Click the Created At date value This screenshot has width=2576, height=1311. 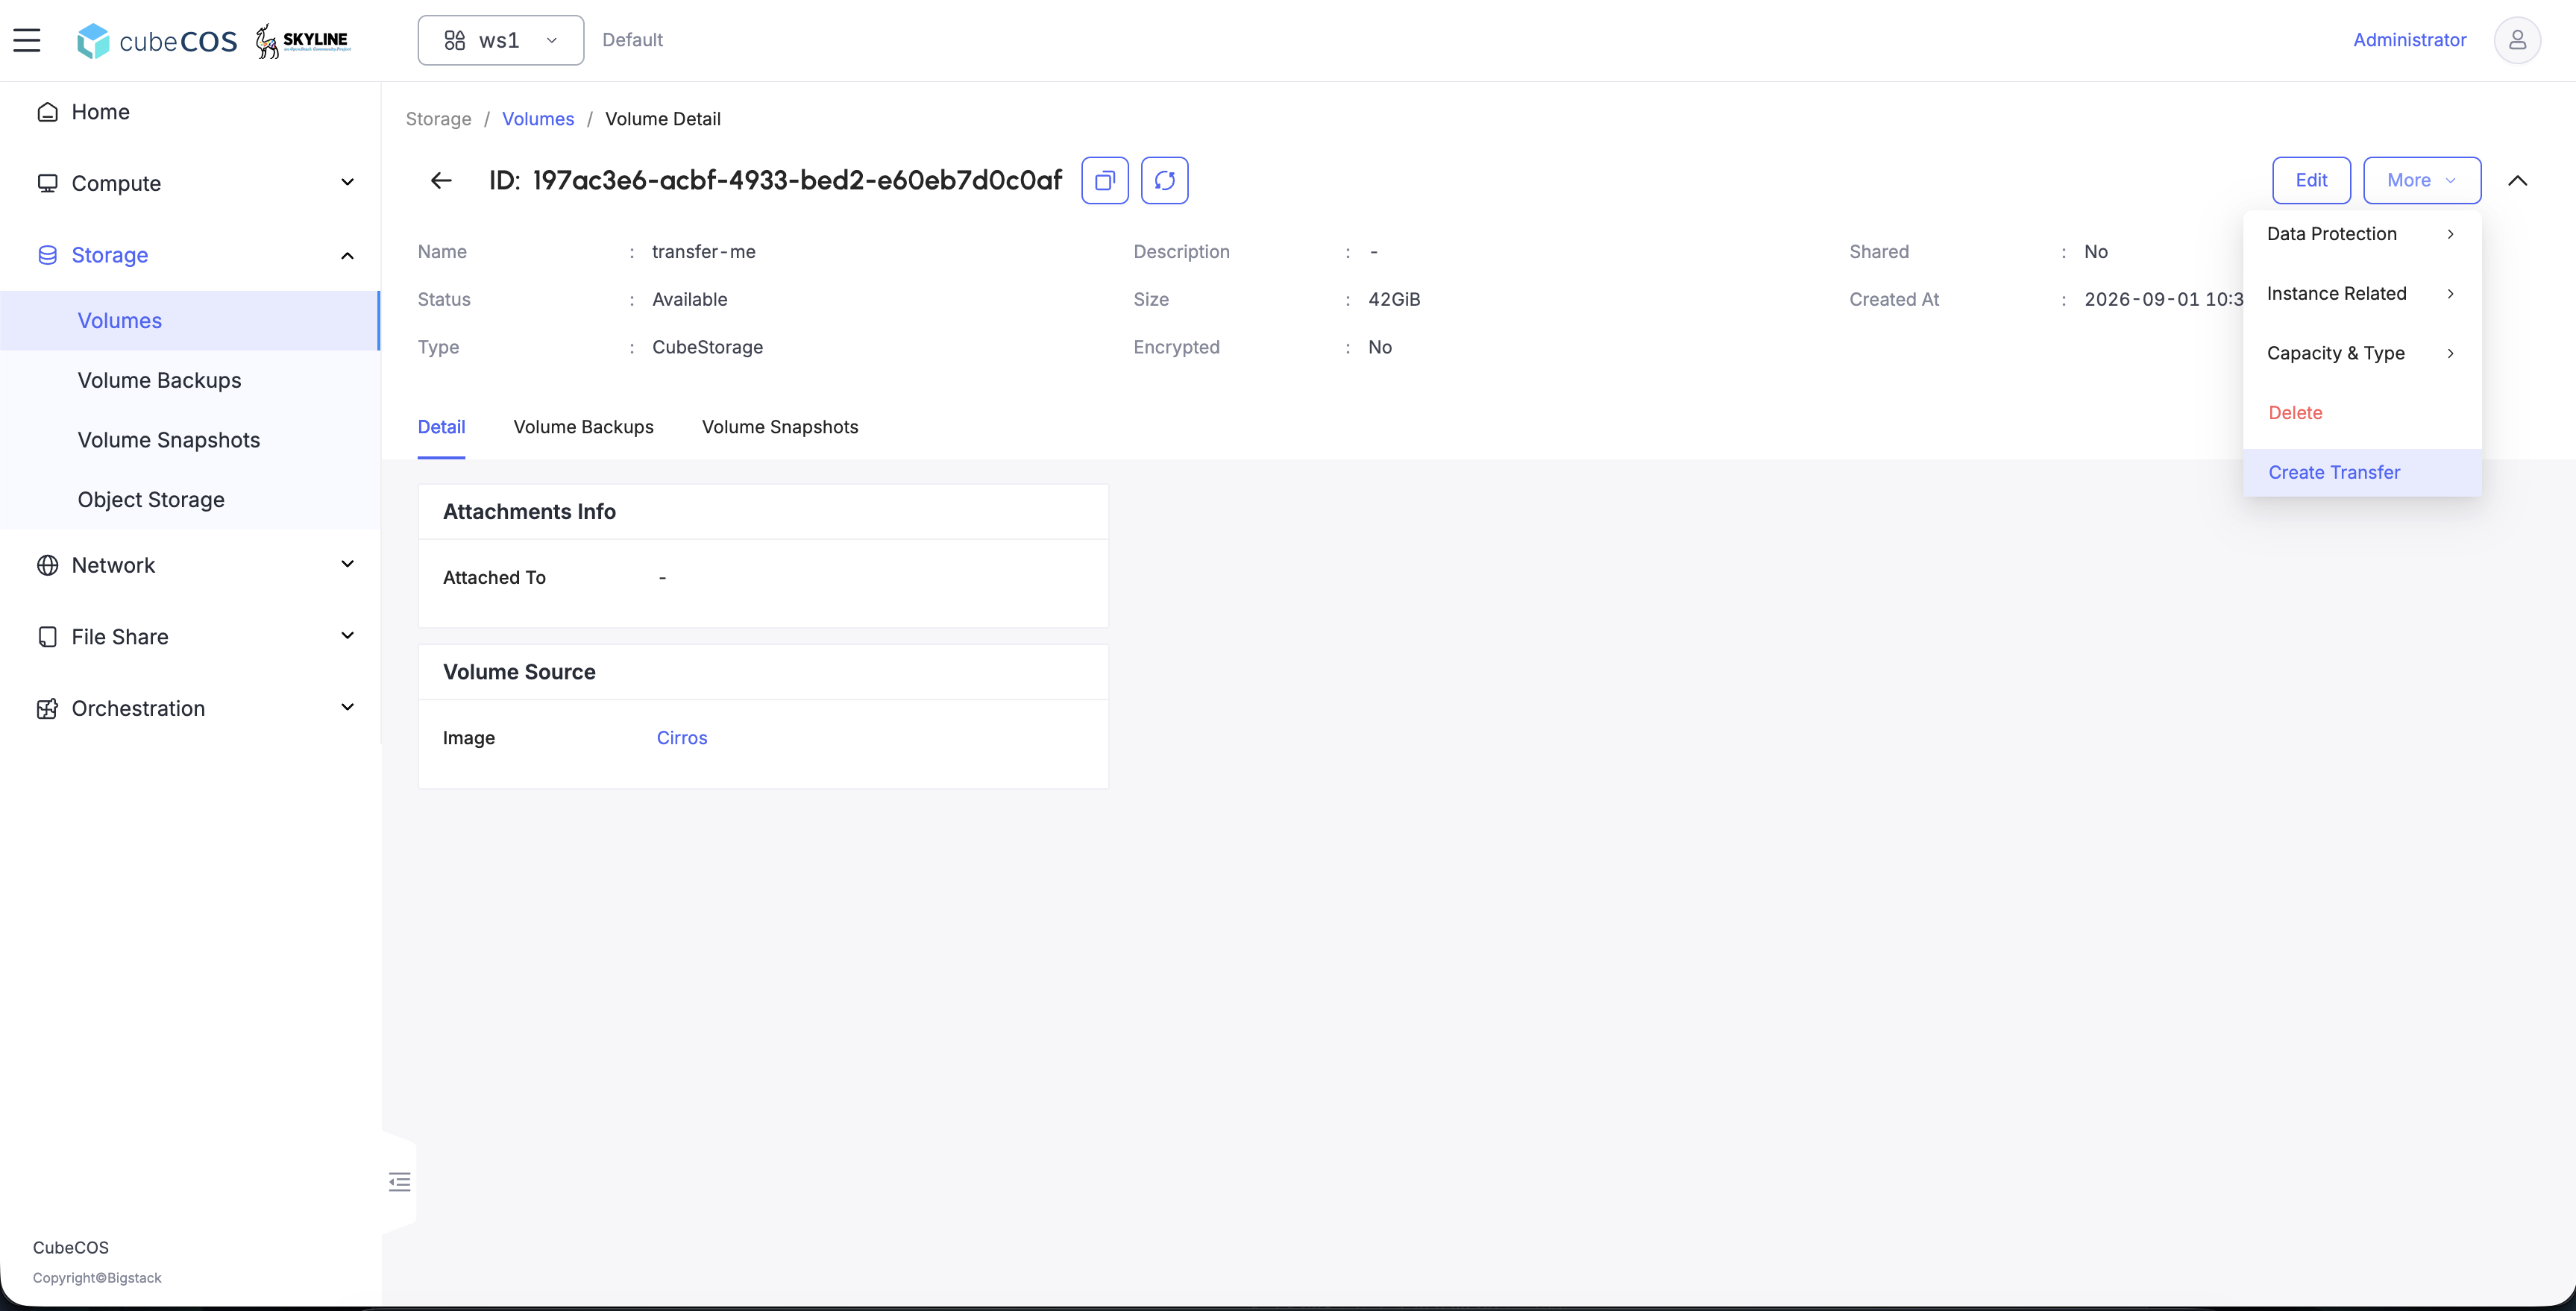tap(2164, 300)
